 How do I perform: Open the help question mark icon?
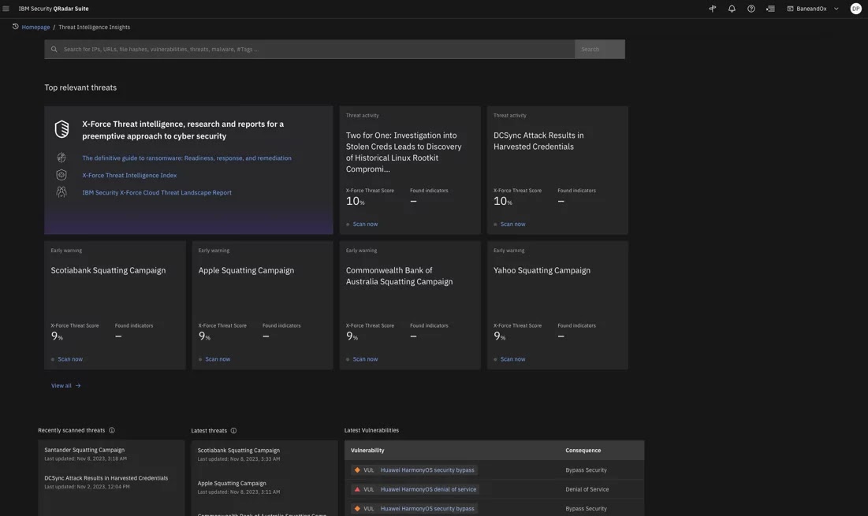(x=751, y=9)
